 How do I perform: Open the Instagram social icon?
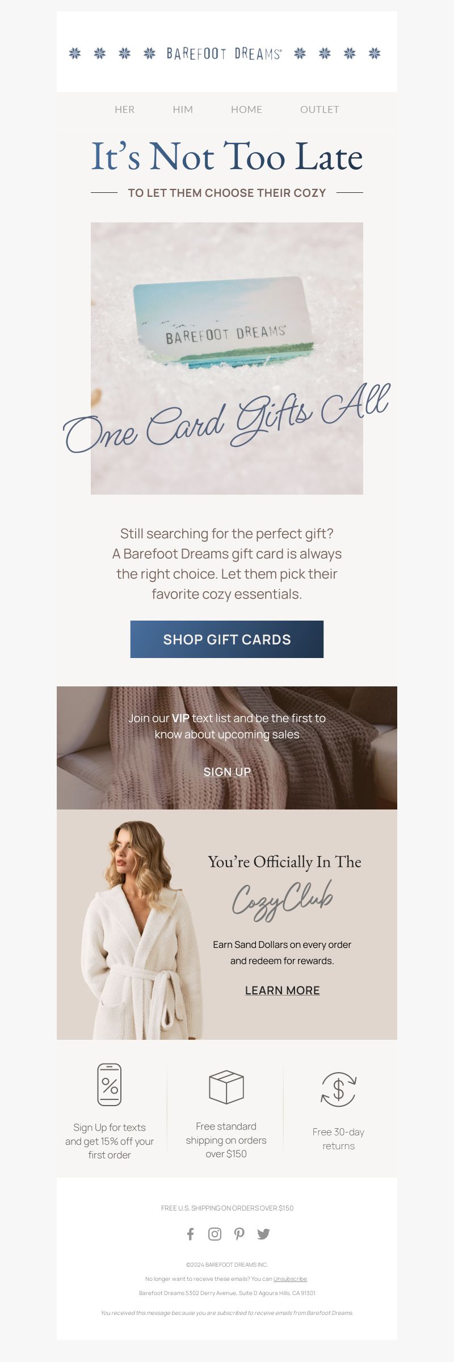pyautogui.click(x=215, y=1234)
